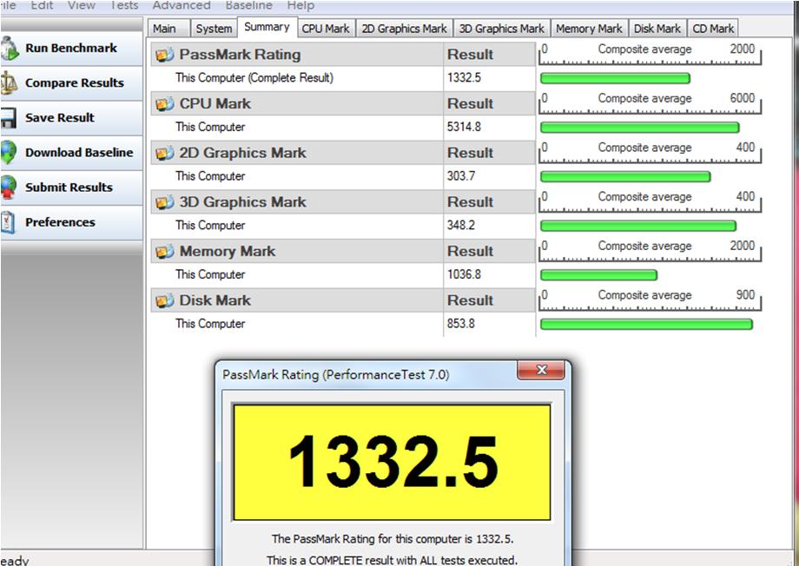The height and width of the screenshot is (566, 799).
Task: Click the Preferences checklist icon
Action: (8, 222)
